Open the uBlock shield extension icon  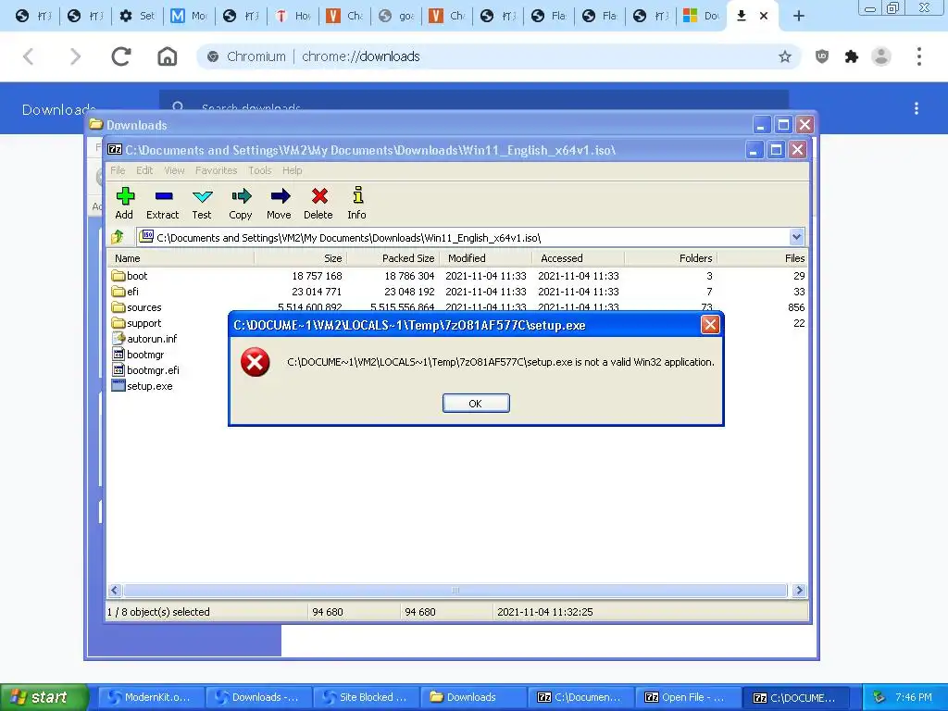click(x=822, y=56)
